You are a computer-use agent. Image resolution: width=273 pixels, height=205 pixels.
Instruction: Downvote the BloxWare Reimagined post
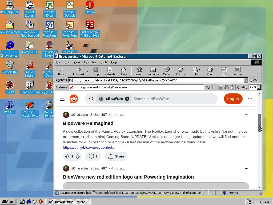pyautogui.click(x=78, y=156)
